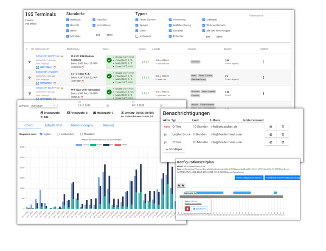Click the wifi icon of M-L901 EIN Klinikum row
Screen dimensions: 326x251
pos(30,61)
